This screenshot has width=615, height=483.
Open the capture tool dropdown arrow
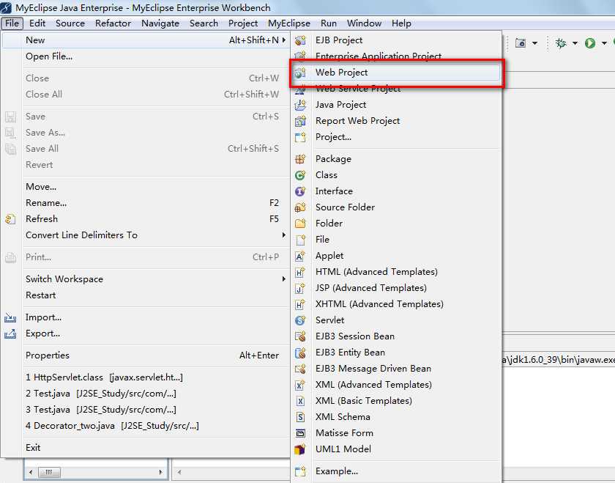pos(534,43)
